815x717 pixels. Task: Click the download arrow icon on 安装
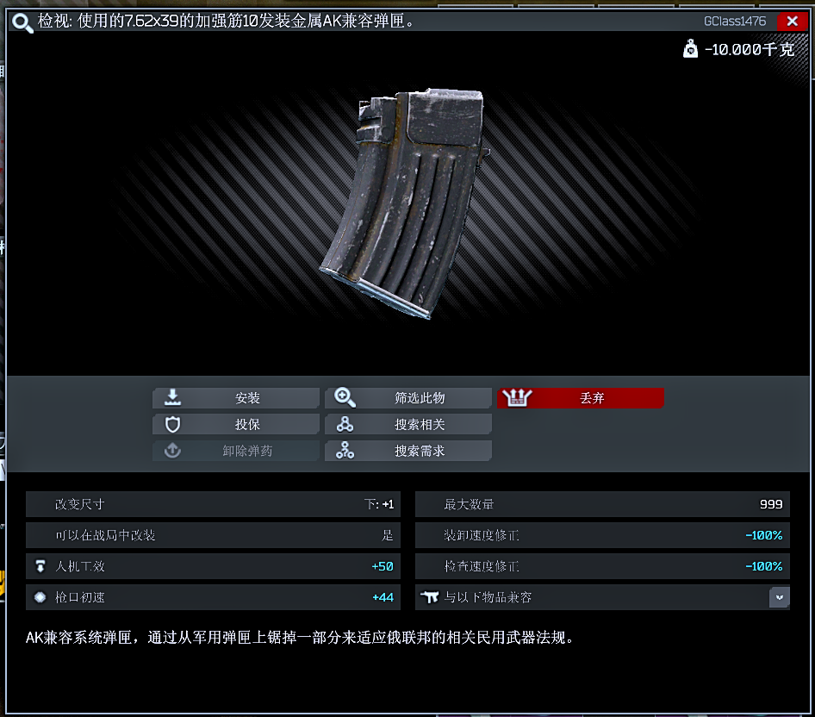172,397
